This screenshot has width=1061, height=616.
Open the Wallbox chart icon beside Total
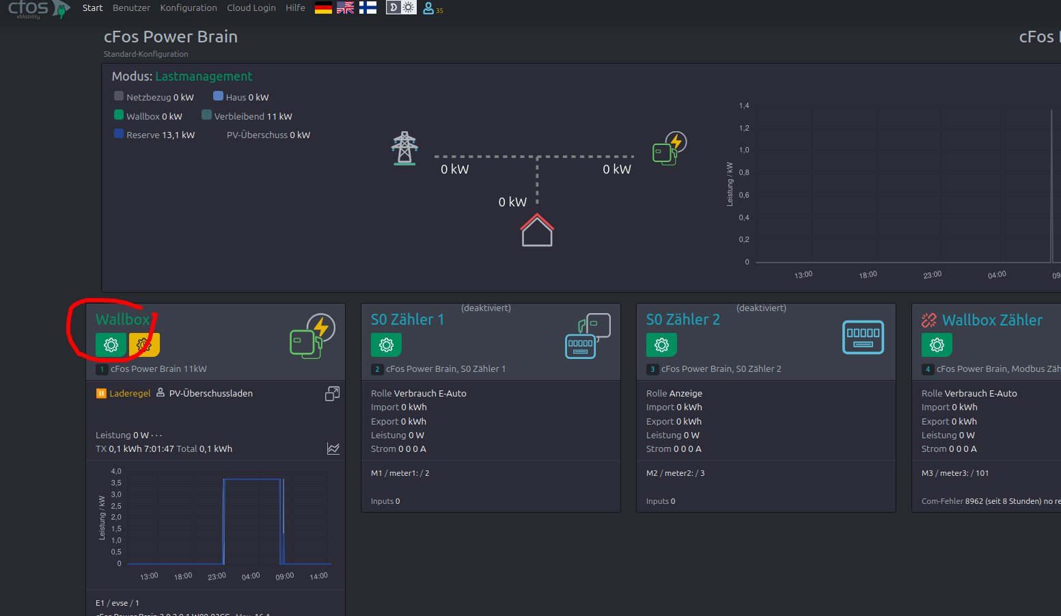[333, 448]
